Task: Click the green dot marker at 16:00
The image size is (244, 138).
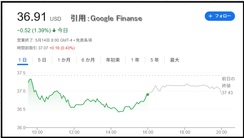Action: [147, 94]
